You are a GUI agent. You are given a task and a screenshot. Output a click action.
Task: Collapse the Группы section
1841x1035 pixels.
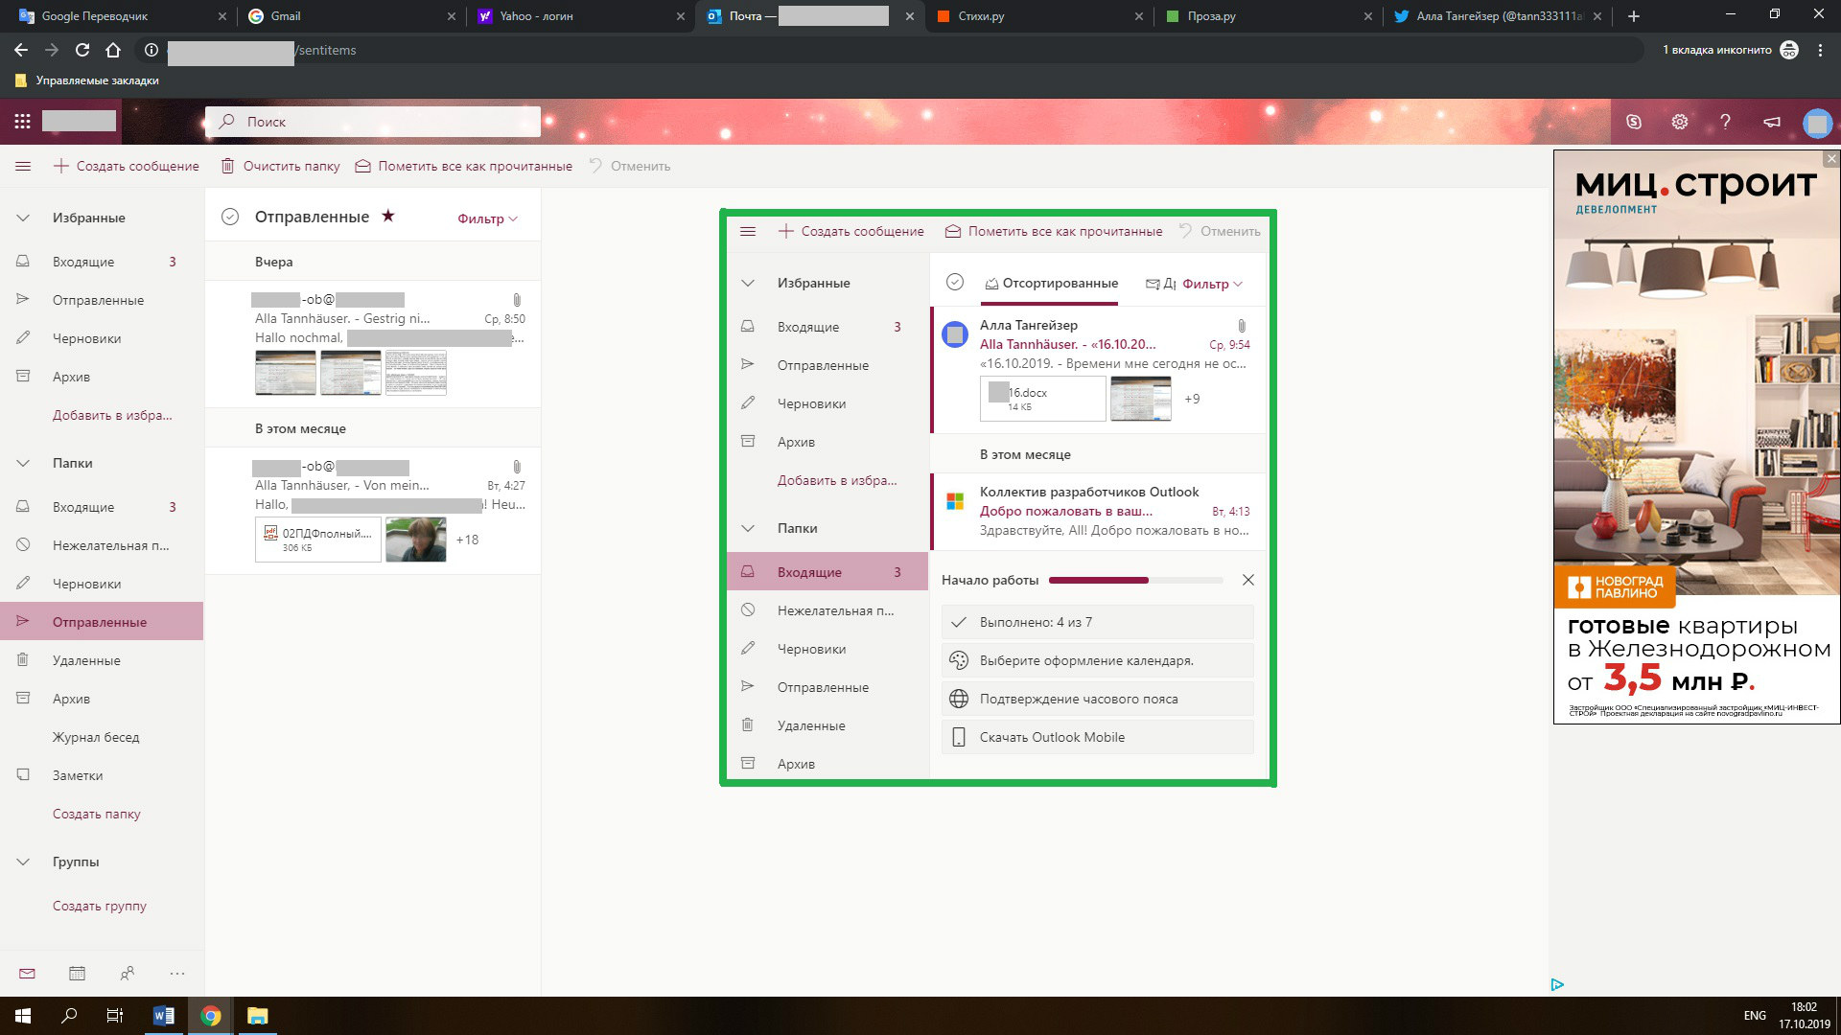23,862
